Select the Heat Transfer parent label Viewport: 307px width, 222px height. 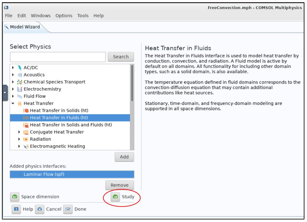point(39,103)
